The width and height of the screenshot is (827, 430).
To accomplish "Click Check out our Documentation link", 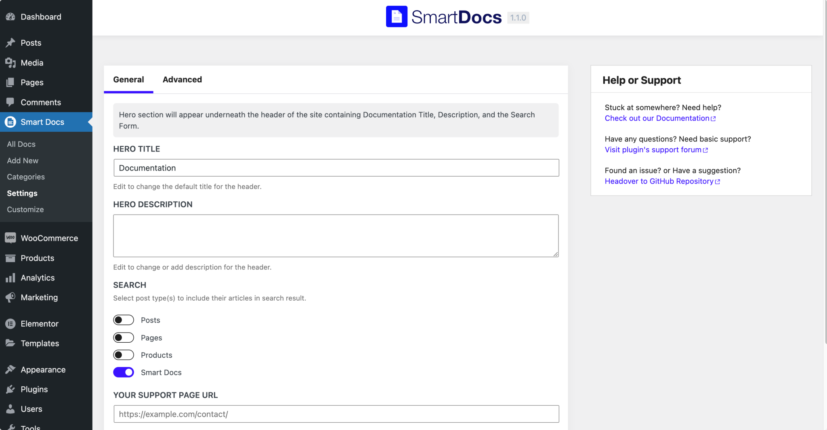I will 657,118.
